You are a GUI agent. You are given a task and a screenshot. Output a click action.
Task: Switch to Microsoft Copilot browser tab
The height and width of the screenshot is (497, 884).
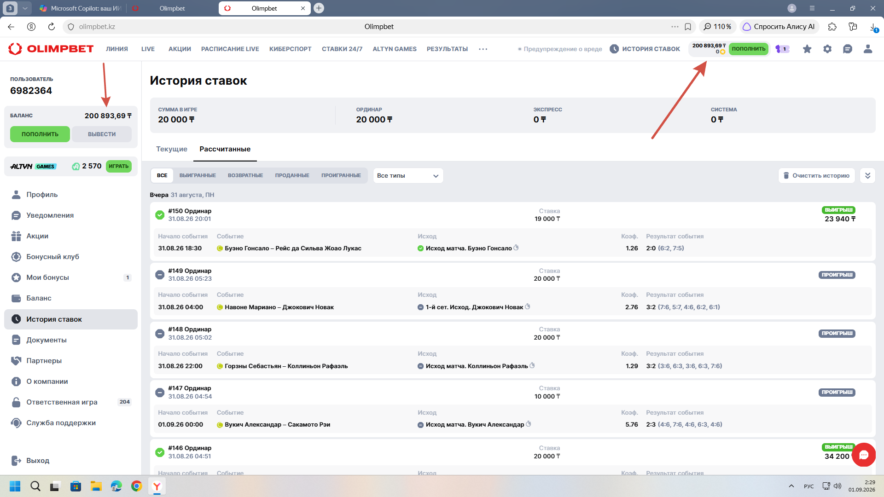[80, 8]
